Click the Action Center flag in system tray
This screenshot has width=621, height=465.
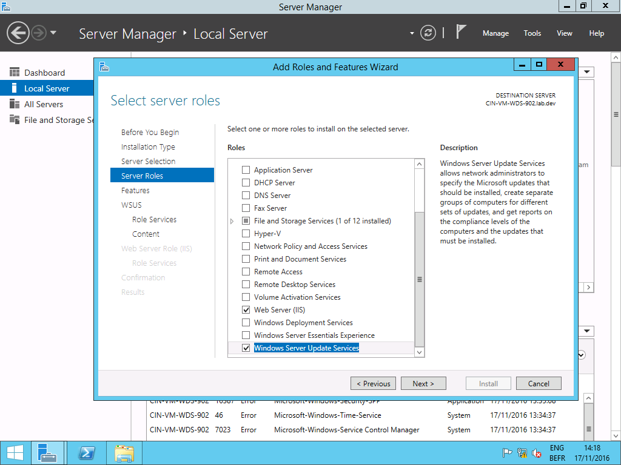[507, 453]
